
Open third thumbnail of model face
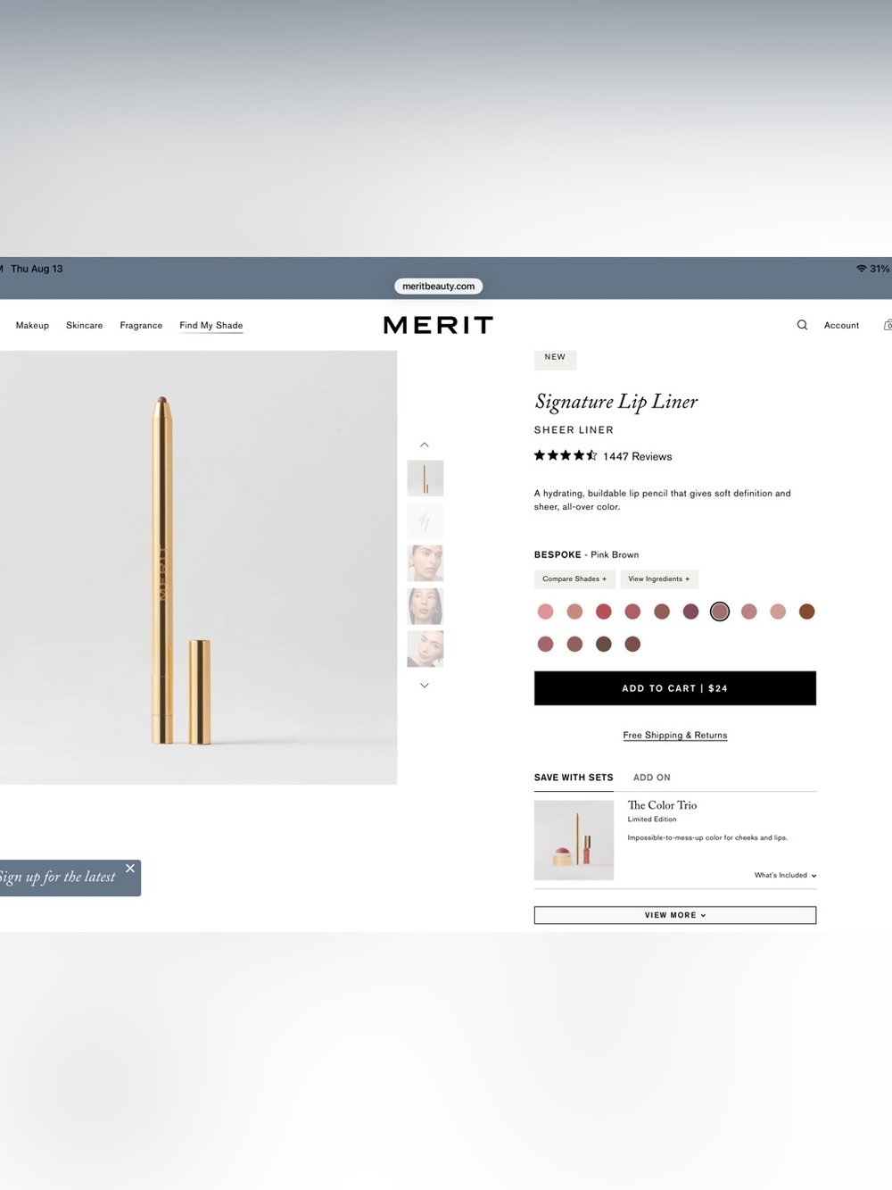click(x=425, y=563)
